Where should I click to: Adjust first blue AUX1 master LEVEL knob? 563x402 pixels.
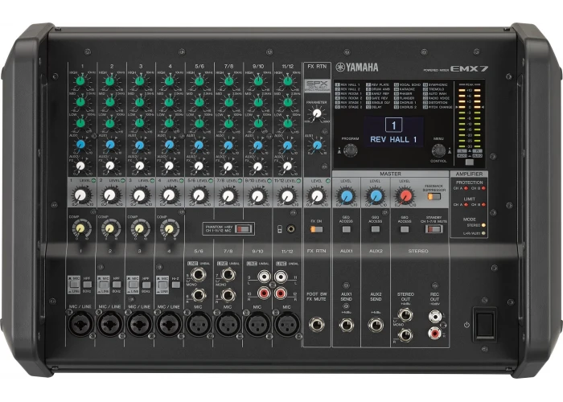tap(347, 196)
